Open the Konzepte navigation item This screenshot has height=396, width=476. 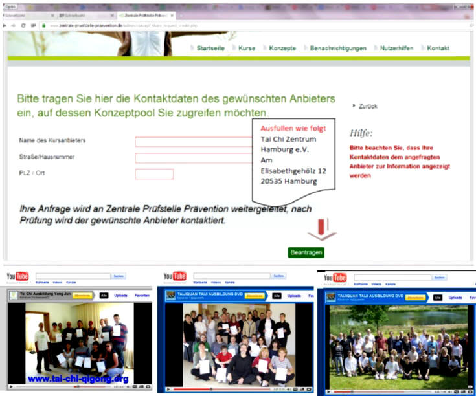(282, 49)
